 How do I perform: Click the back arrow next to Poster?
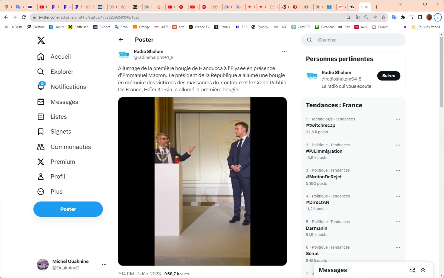point(121,40)
